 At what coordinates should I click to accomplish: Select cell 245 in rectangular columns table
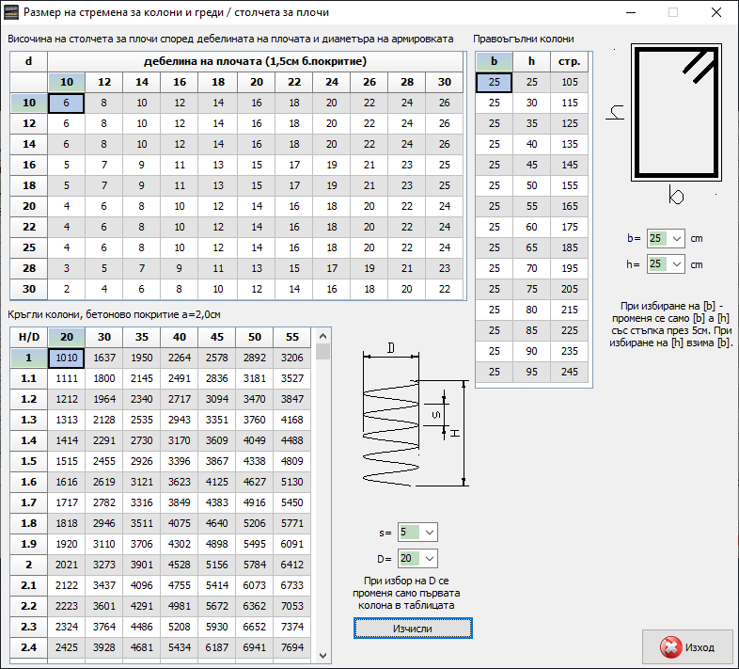click(569, 372)
